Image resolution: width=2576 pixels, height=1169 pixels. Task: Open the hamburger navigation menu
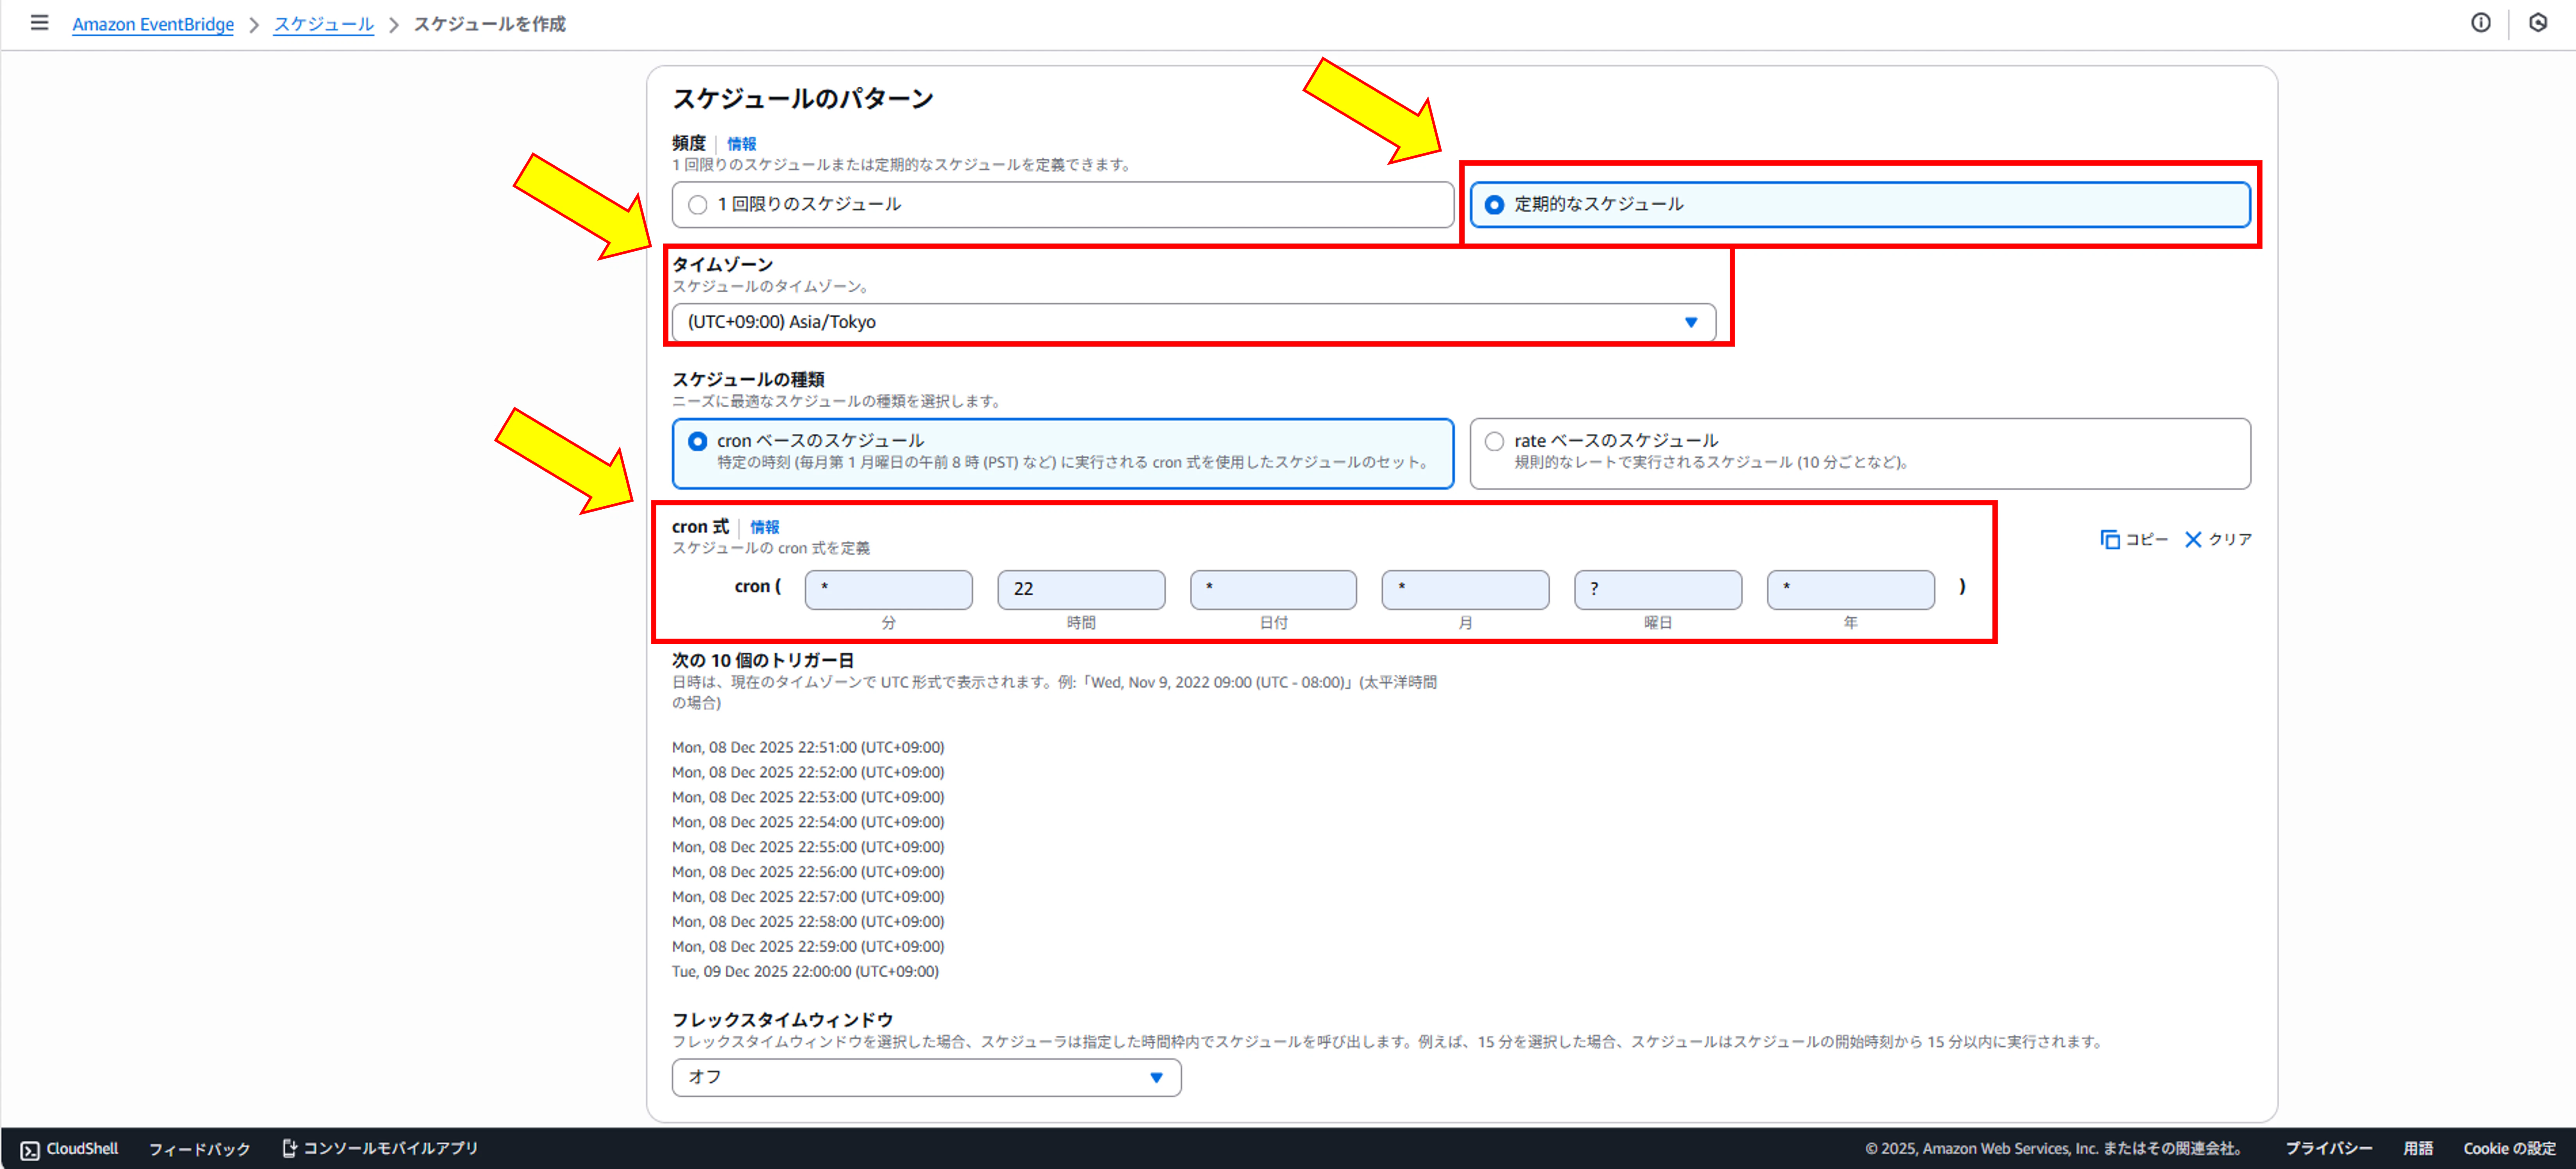[x=39, y=23]
